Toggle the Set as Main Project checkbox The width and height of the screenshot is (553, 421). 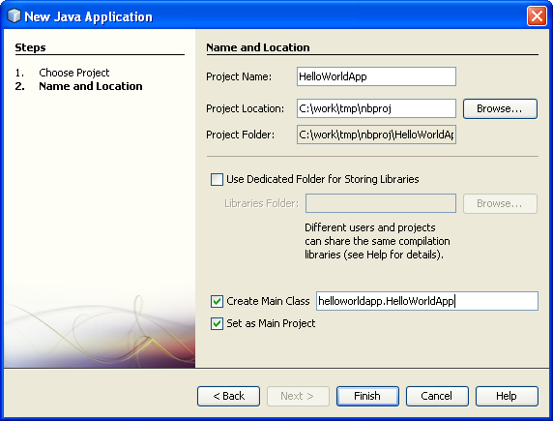[x=217, y=323]
